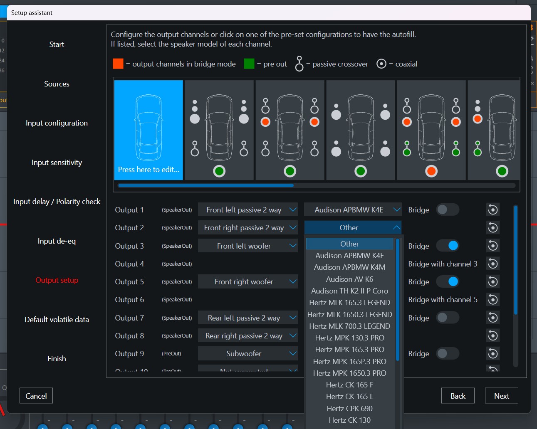537x429 pixels.
Task: Reset Output 3 configuration
Action: (493, 246)
